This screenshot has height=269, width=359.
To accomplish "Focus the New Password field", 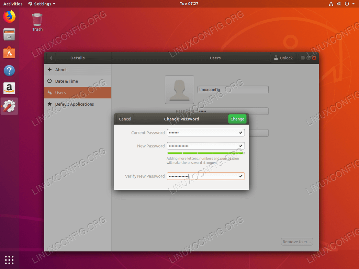I will pos(205,146).
